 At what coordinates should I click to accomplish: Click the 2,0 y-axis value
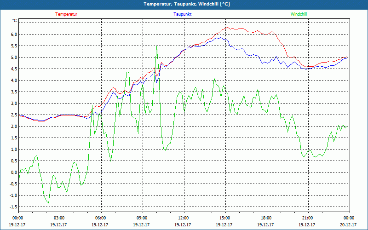point(14,126)
